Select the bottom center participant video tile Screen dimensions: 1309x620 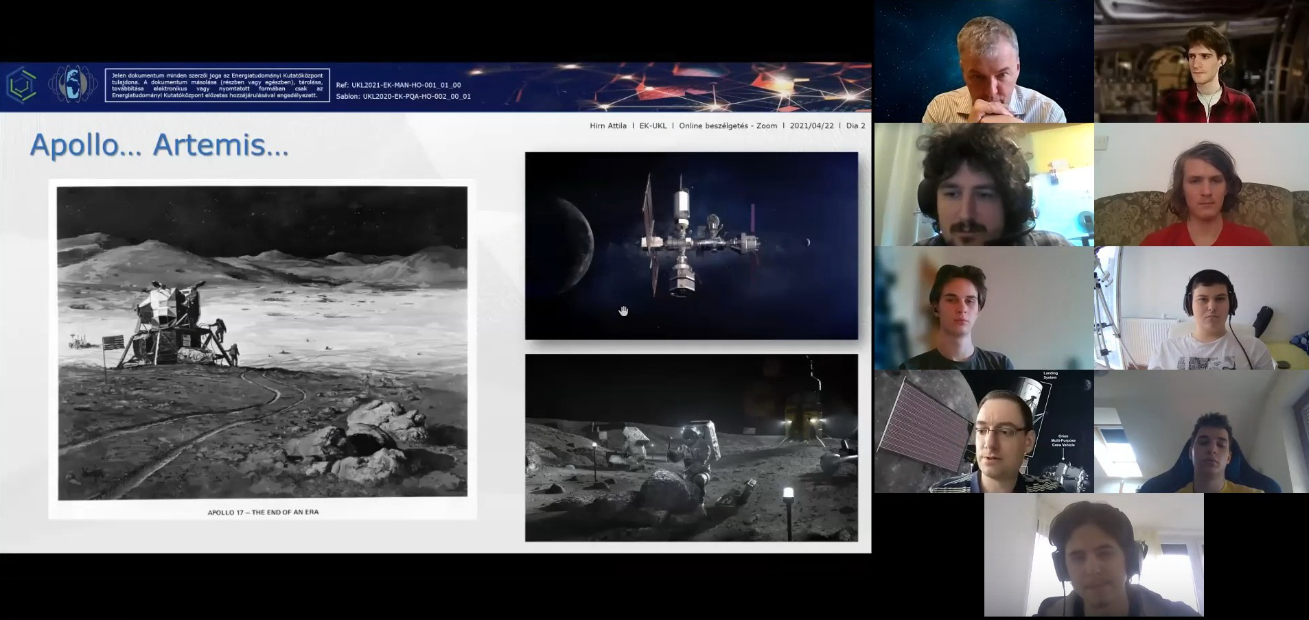coord(1093,555)
